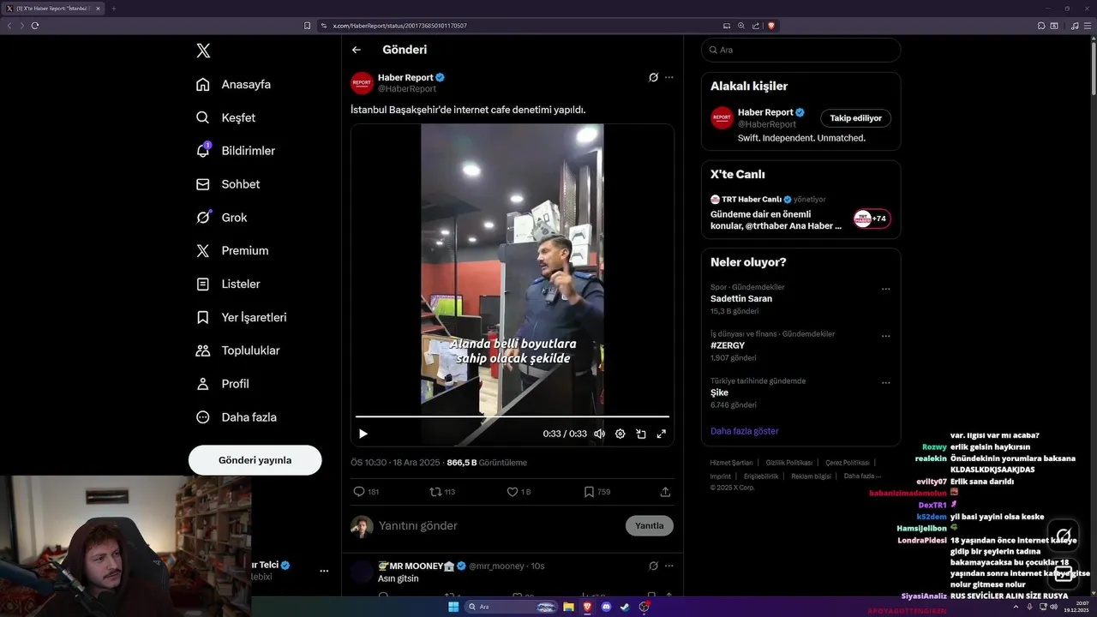This screenshot has height=617, width=1097.
Task: Open the repost menu showing 113
Action: (x=442, y=492)
